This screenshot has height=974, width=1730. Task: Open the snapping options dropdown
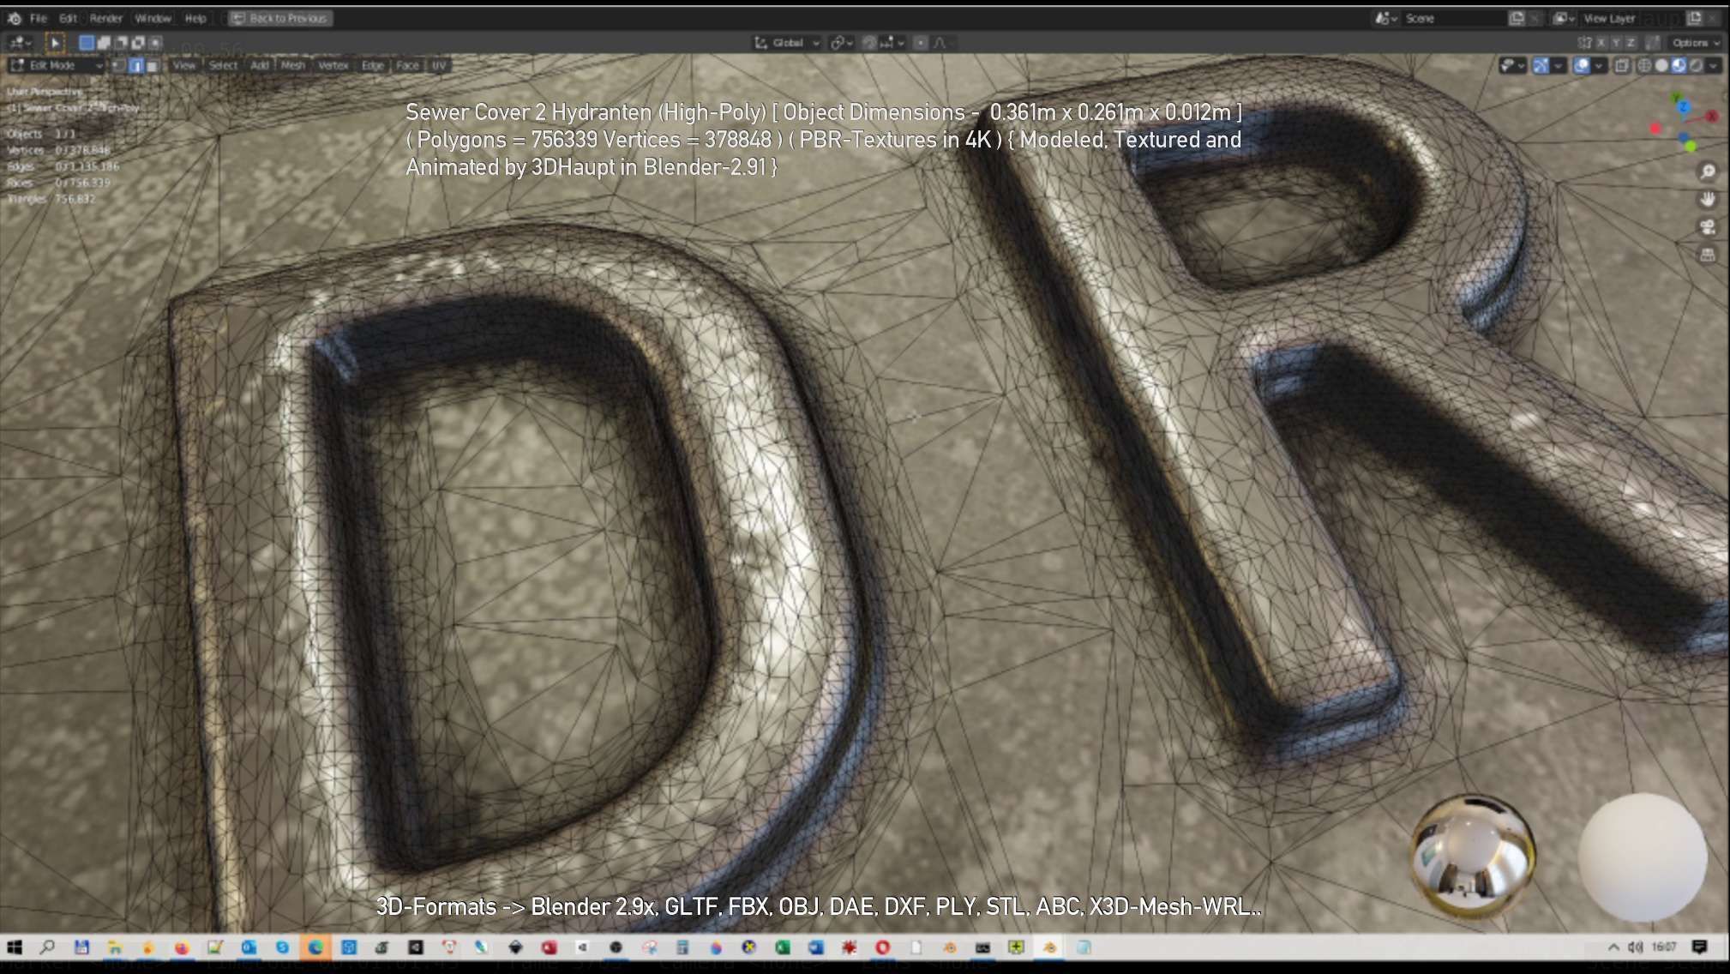pyautogui.click(x=892, y=42)
